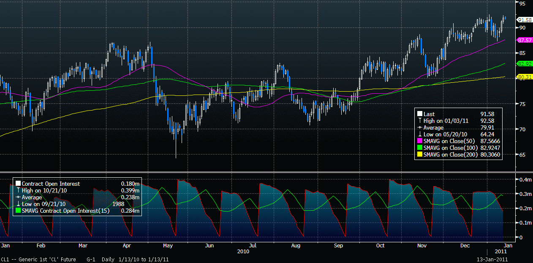Click the Average icon in price legend
Image resolution: width=533 pixels, height=263 pixels.
420,127
